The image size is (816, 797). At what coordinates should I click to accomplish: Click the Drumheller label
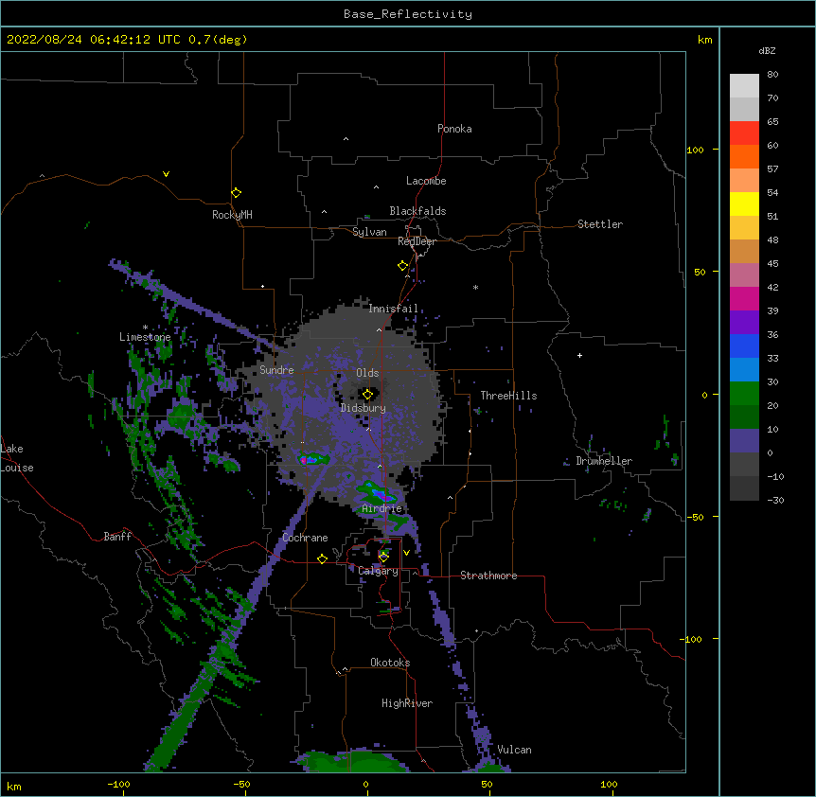point(604,461)
